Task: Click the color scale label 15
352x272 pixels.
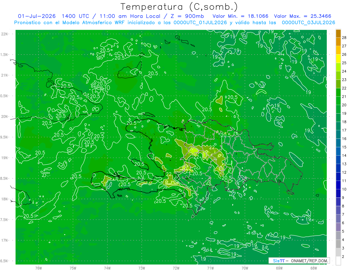Action: [344, 147]
